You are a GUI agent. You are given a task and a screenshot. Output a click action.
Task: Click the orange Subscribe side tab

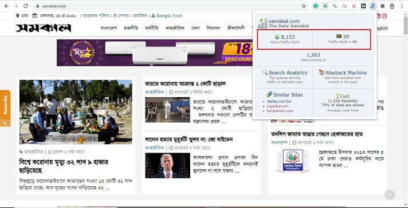[x=5, y=108]
